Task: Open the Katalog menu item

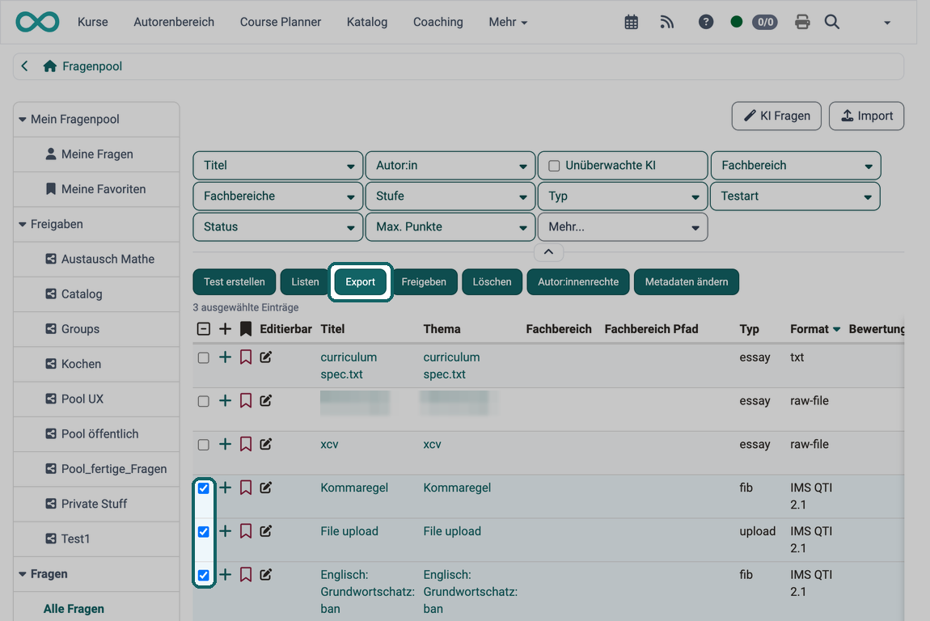Action: [x=367, y=22]
